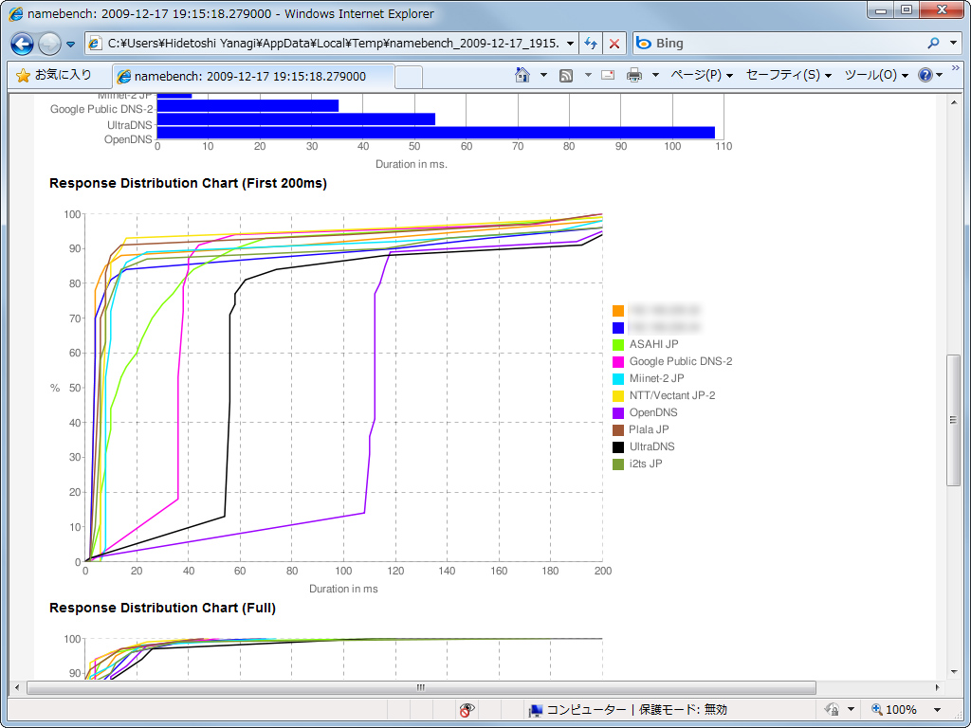
Task: Click the search magnifier icon
Action: coord(933,44)
